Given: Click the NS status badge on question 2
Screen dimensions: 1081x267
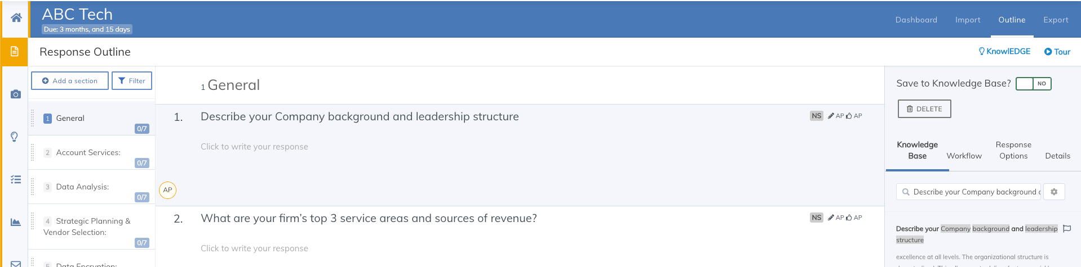Looking at the screenshot, I should pyautogui.click(x=816, y=218).
